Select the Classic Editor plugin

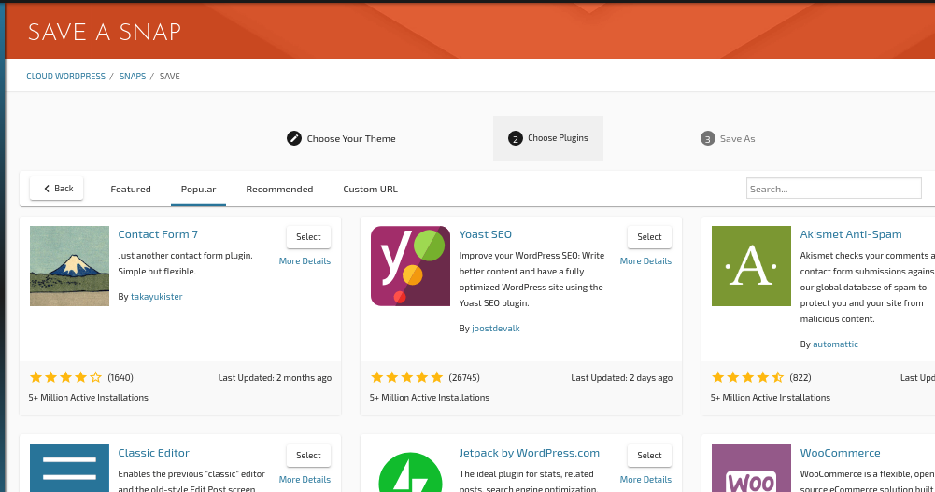pyautogui.click(x=308, y=455)
